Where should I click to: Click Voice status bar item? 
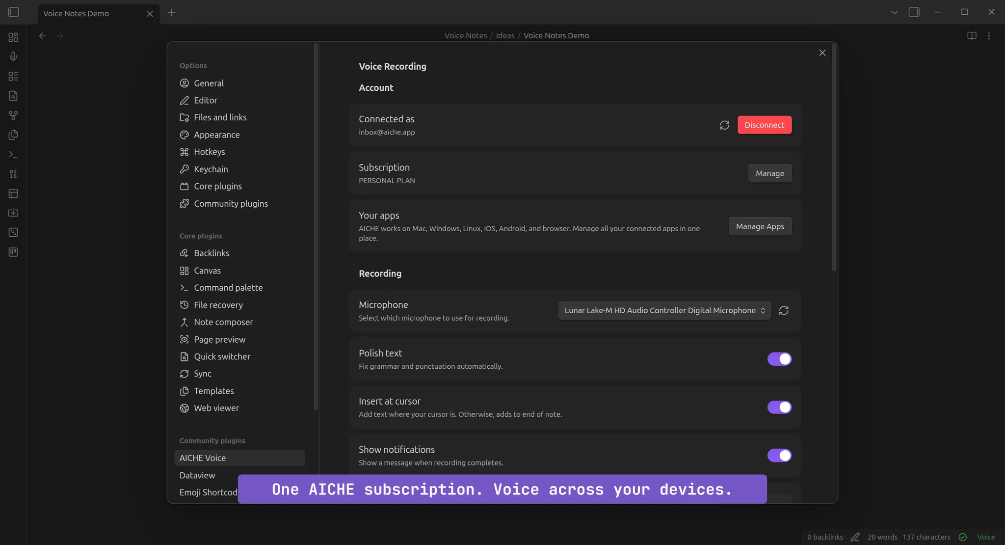[x=986, y=537]
